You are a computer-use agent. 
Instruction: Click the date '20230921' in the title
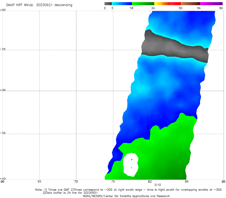pyautogui.click(x=44, y=5)
